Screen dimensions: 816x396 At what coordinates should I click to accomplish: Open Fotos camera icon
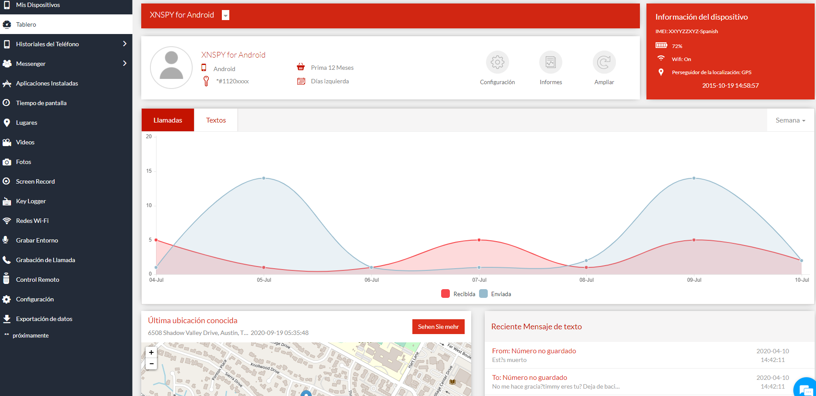point(7,162)
